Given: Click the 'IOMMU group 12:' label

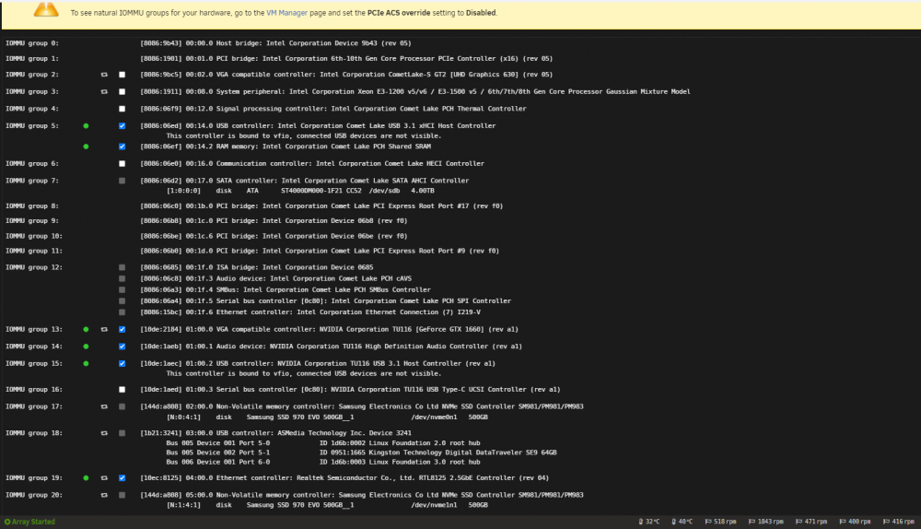Looking at the screenshot, I should [34, 267].
